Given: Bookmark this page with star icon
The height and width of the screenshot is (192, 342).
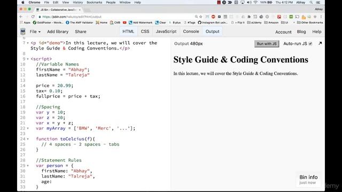Looking at the screenshot, I should [x=201, y=17].
